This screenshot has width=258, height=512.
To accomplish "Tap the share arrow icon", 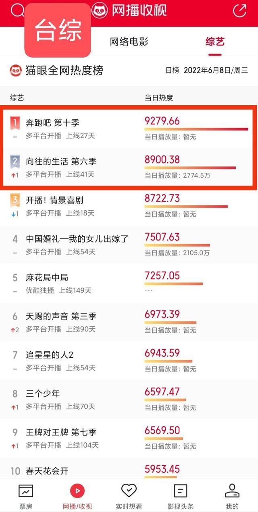I will (x=240, y=10).
